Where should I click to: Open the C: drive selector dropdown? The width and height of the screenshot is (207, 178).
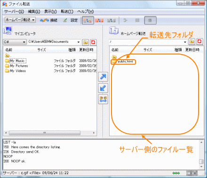[15, 42]
